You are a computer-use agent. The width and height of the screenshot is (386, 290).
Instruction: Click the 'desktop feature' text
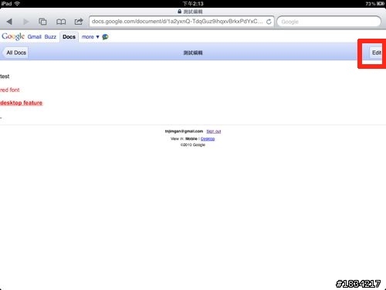22,103
